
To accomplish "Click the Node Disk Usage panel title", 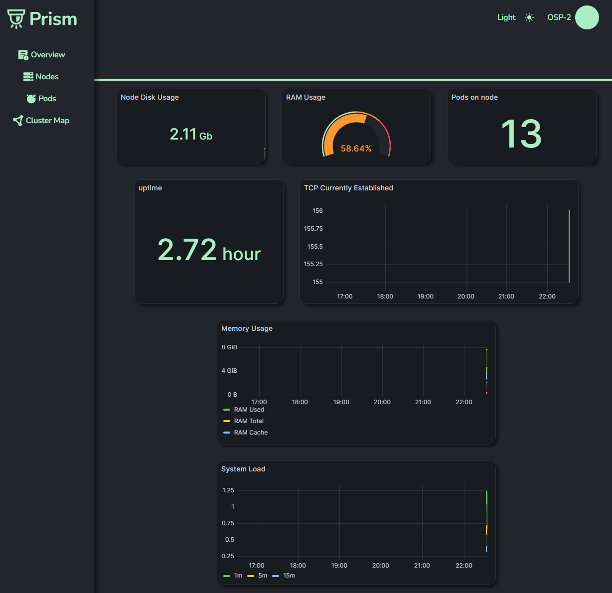I will [150, 97].
